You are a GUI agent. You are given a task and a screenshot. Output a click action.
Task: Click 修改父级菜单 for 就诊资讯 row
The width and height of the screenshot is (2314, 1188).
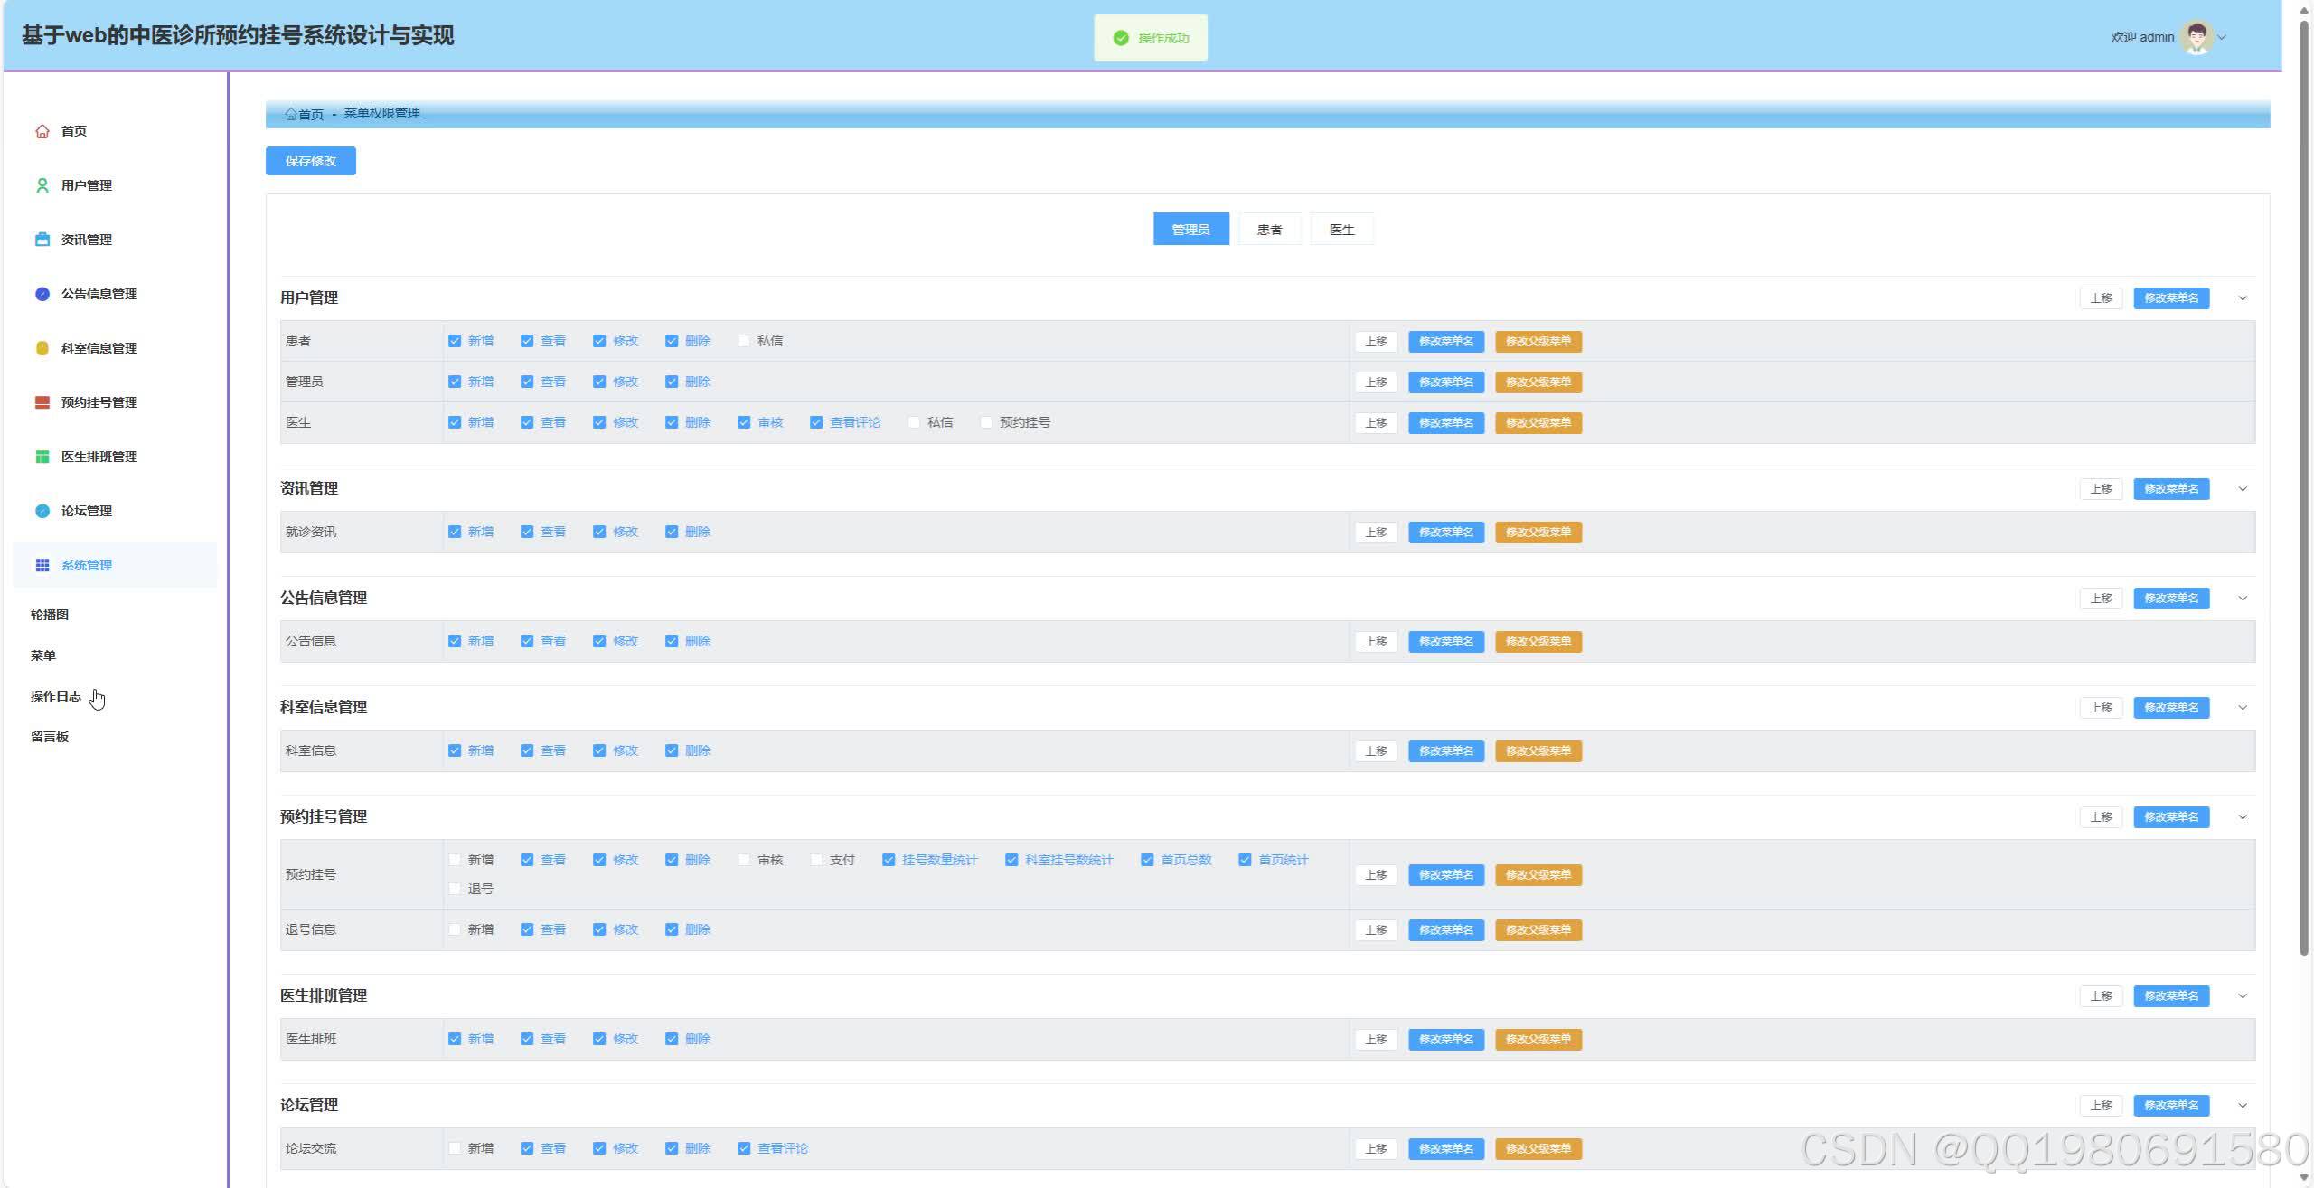1538,533
